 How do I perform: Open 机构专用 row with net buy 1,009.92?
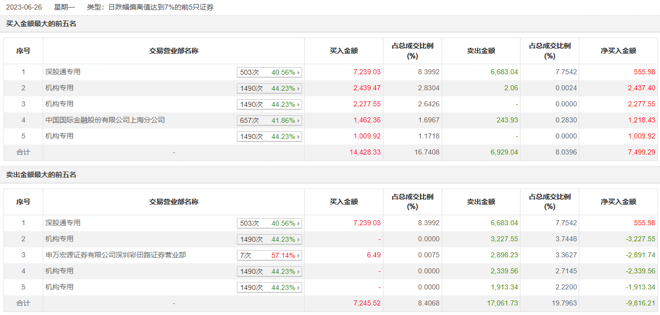tap(59, 136)
